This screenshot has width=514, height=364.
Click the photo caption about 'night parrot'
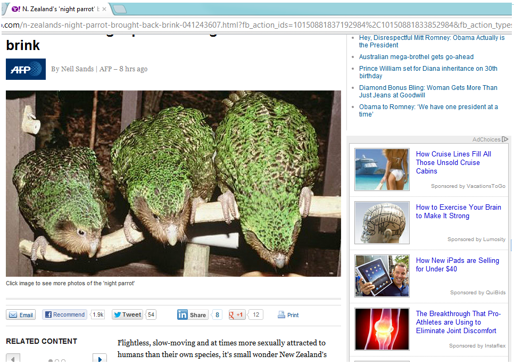(x=70, y=283)
